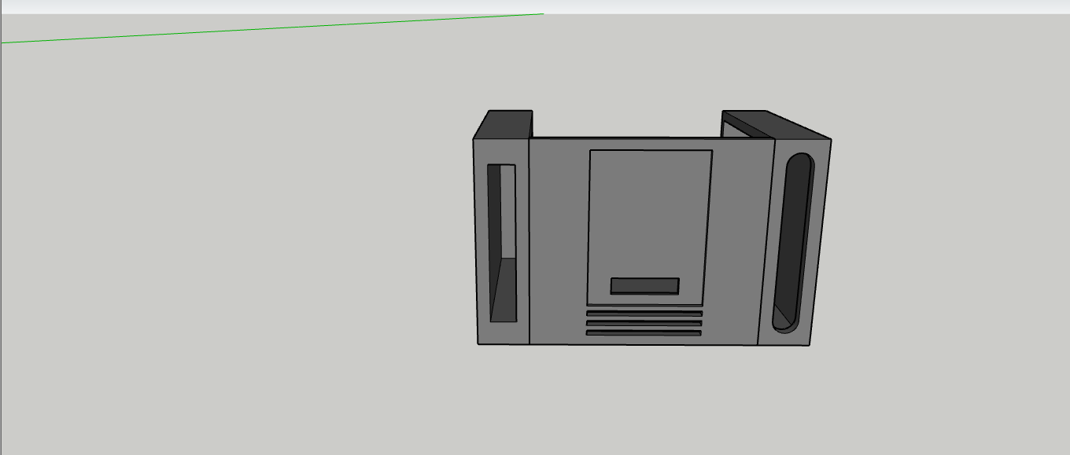Image resolution: width=1070 pixels, height=455 pixels.
Task: Select the large front face of the model
Action: [559, 236]
